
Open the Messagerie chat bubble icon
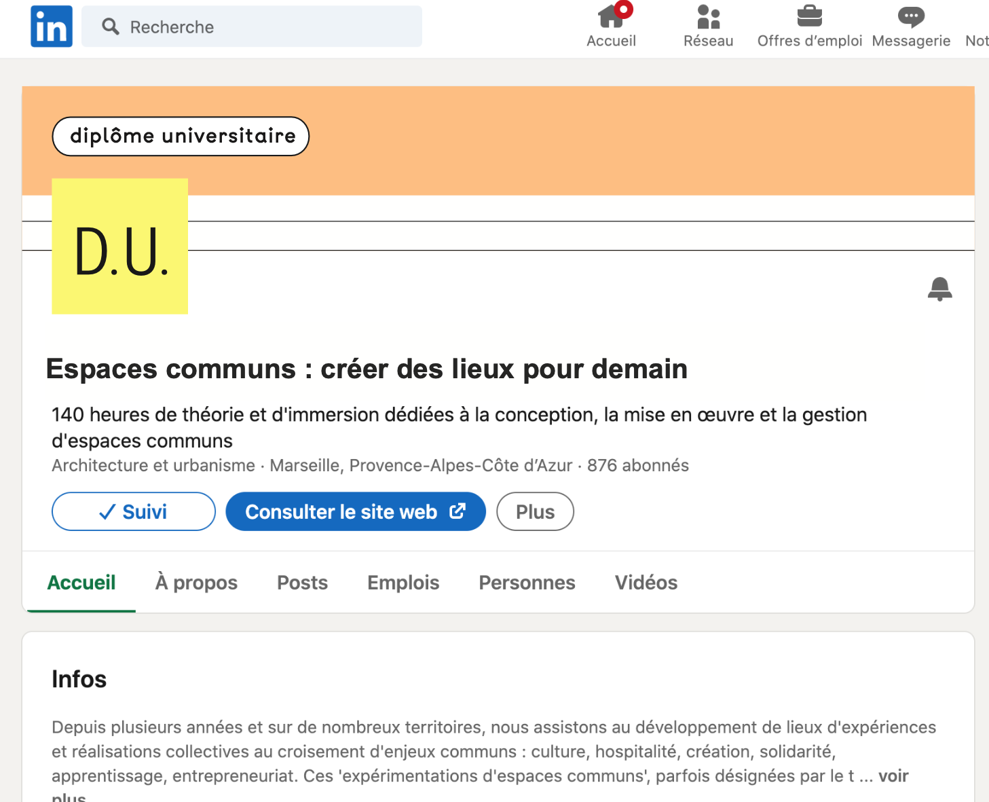point(911,17)
